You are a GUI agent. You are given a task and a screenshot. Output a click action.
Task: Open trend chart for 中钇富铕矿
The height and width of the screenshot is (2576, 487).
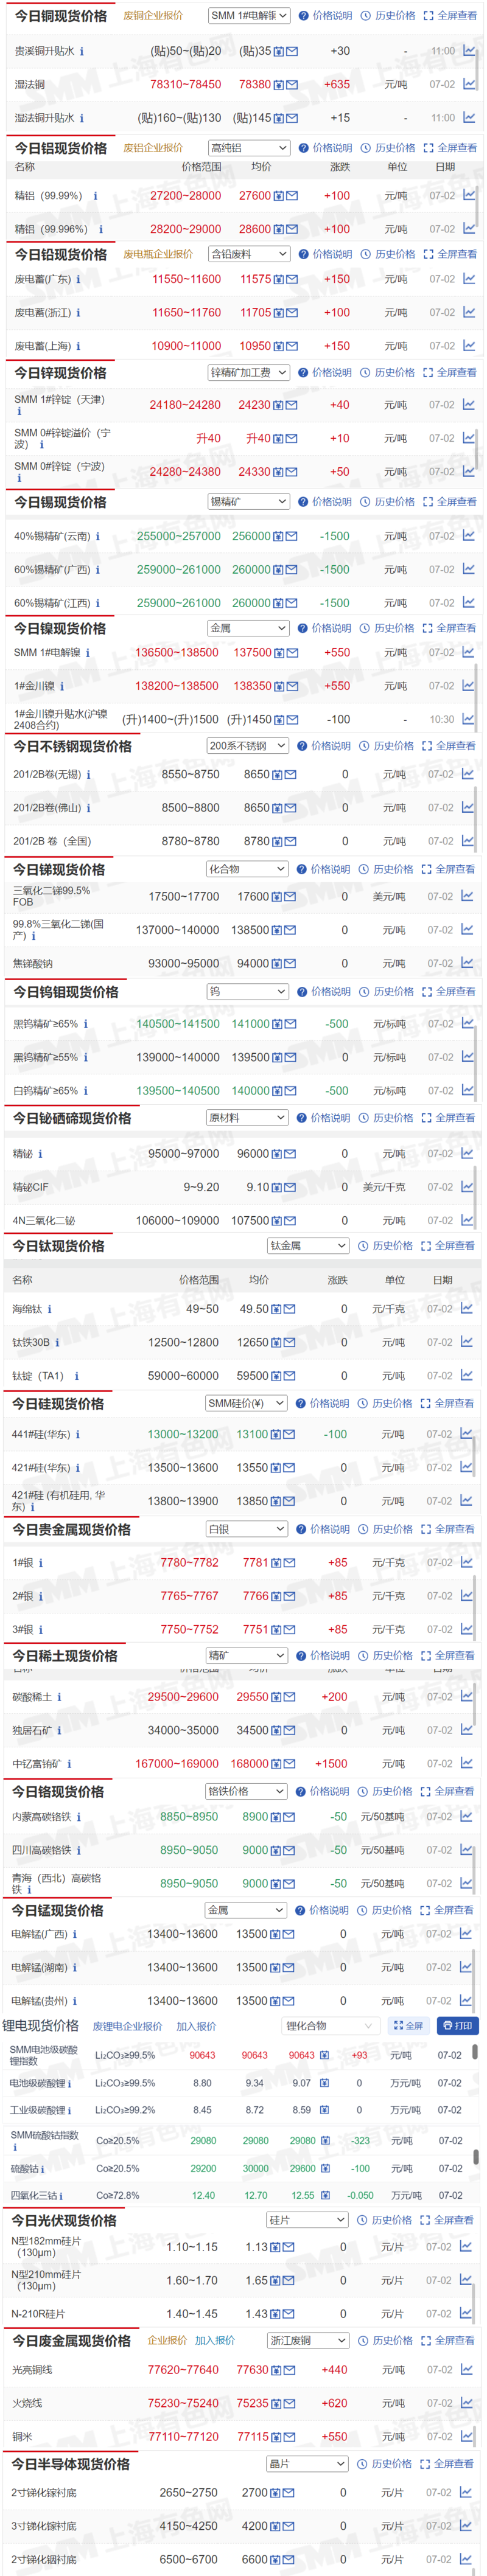(466, 1763)
